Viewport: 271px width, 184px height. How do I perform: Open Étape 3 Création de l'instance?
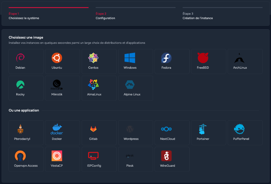(222, 16)
